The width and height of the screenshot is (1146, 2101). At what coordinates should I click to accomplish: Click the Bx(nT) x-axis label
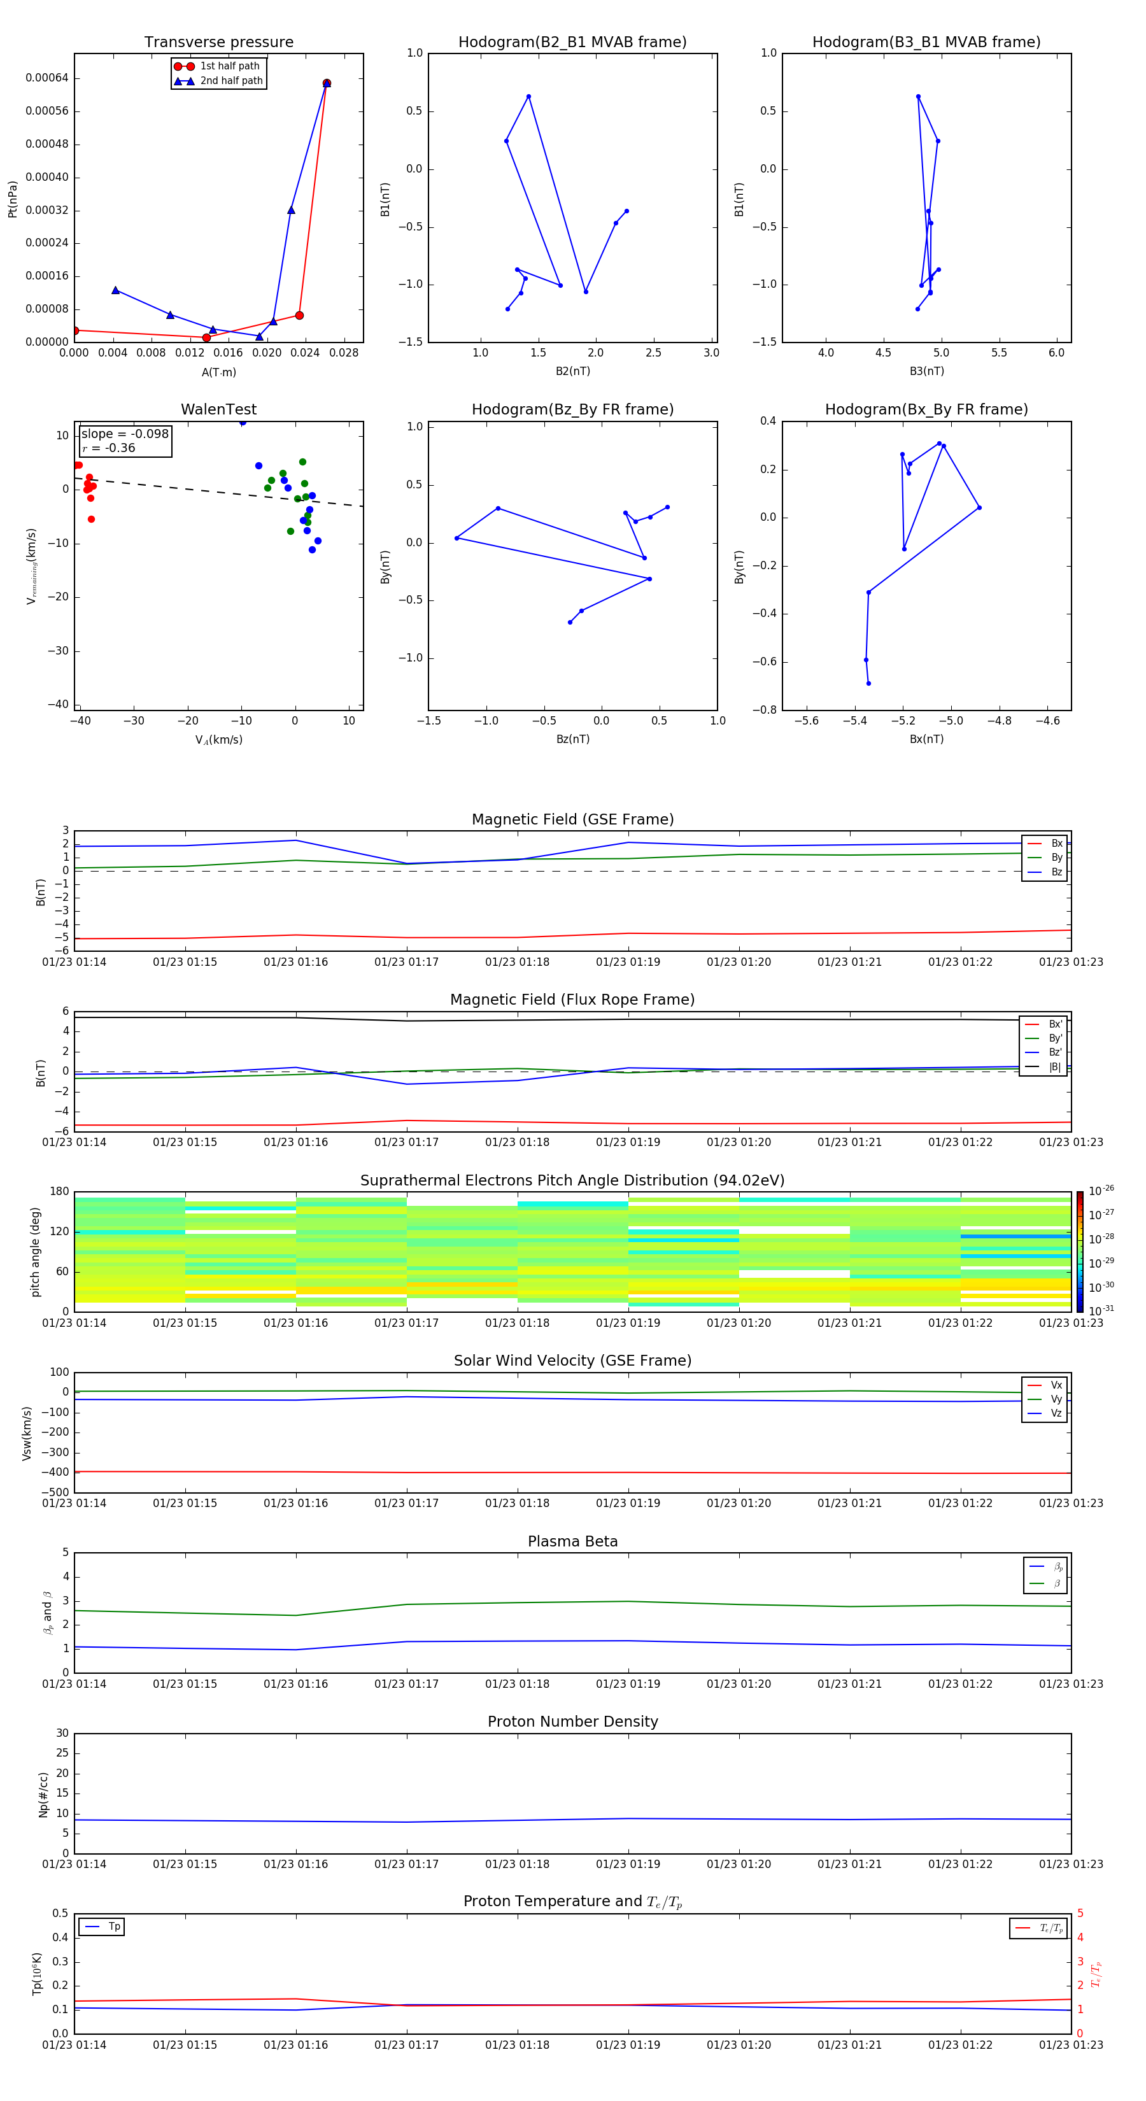[926, 739]
